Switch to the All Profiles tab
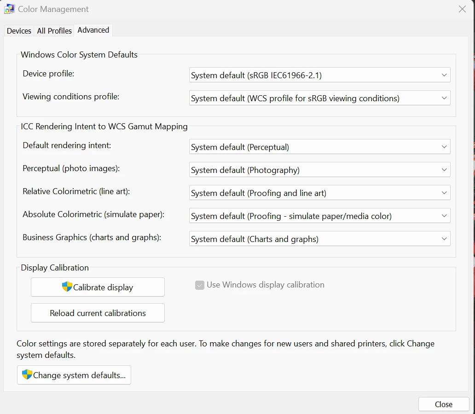This screenshot has height=414, width=475. [x=54, y=31]
